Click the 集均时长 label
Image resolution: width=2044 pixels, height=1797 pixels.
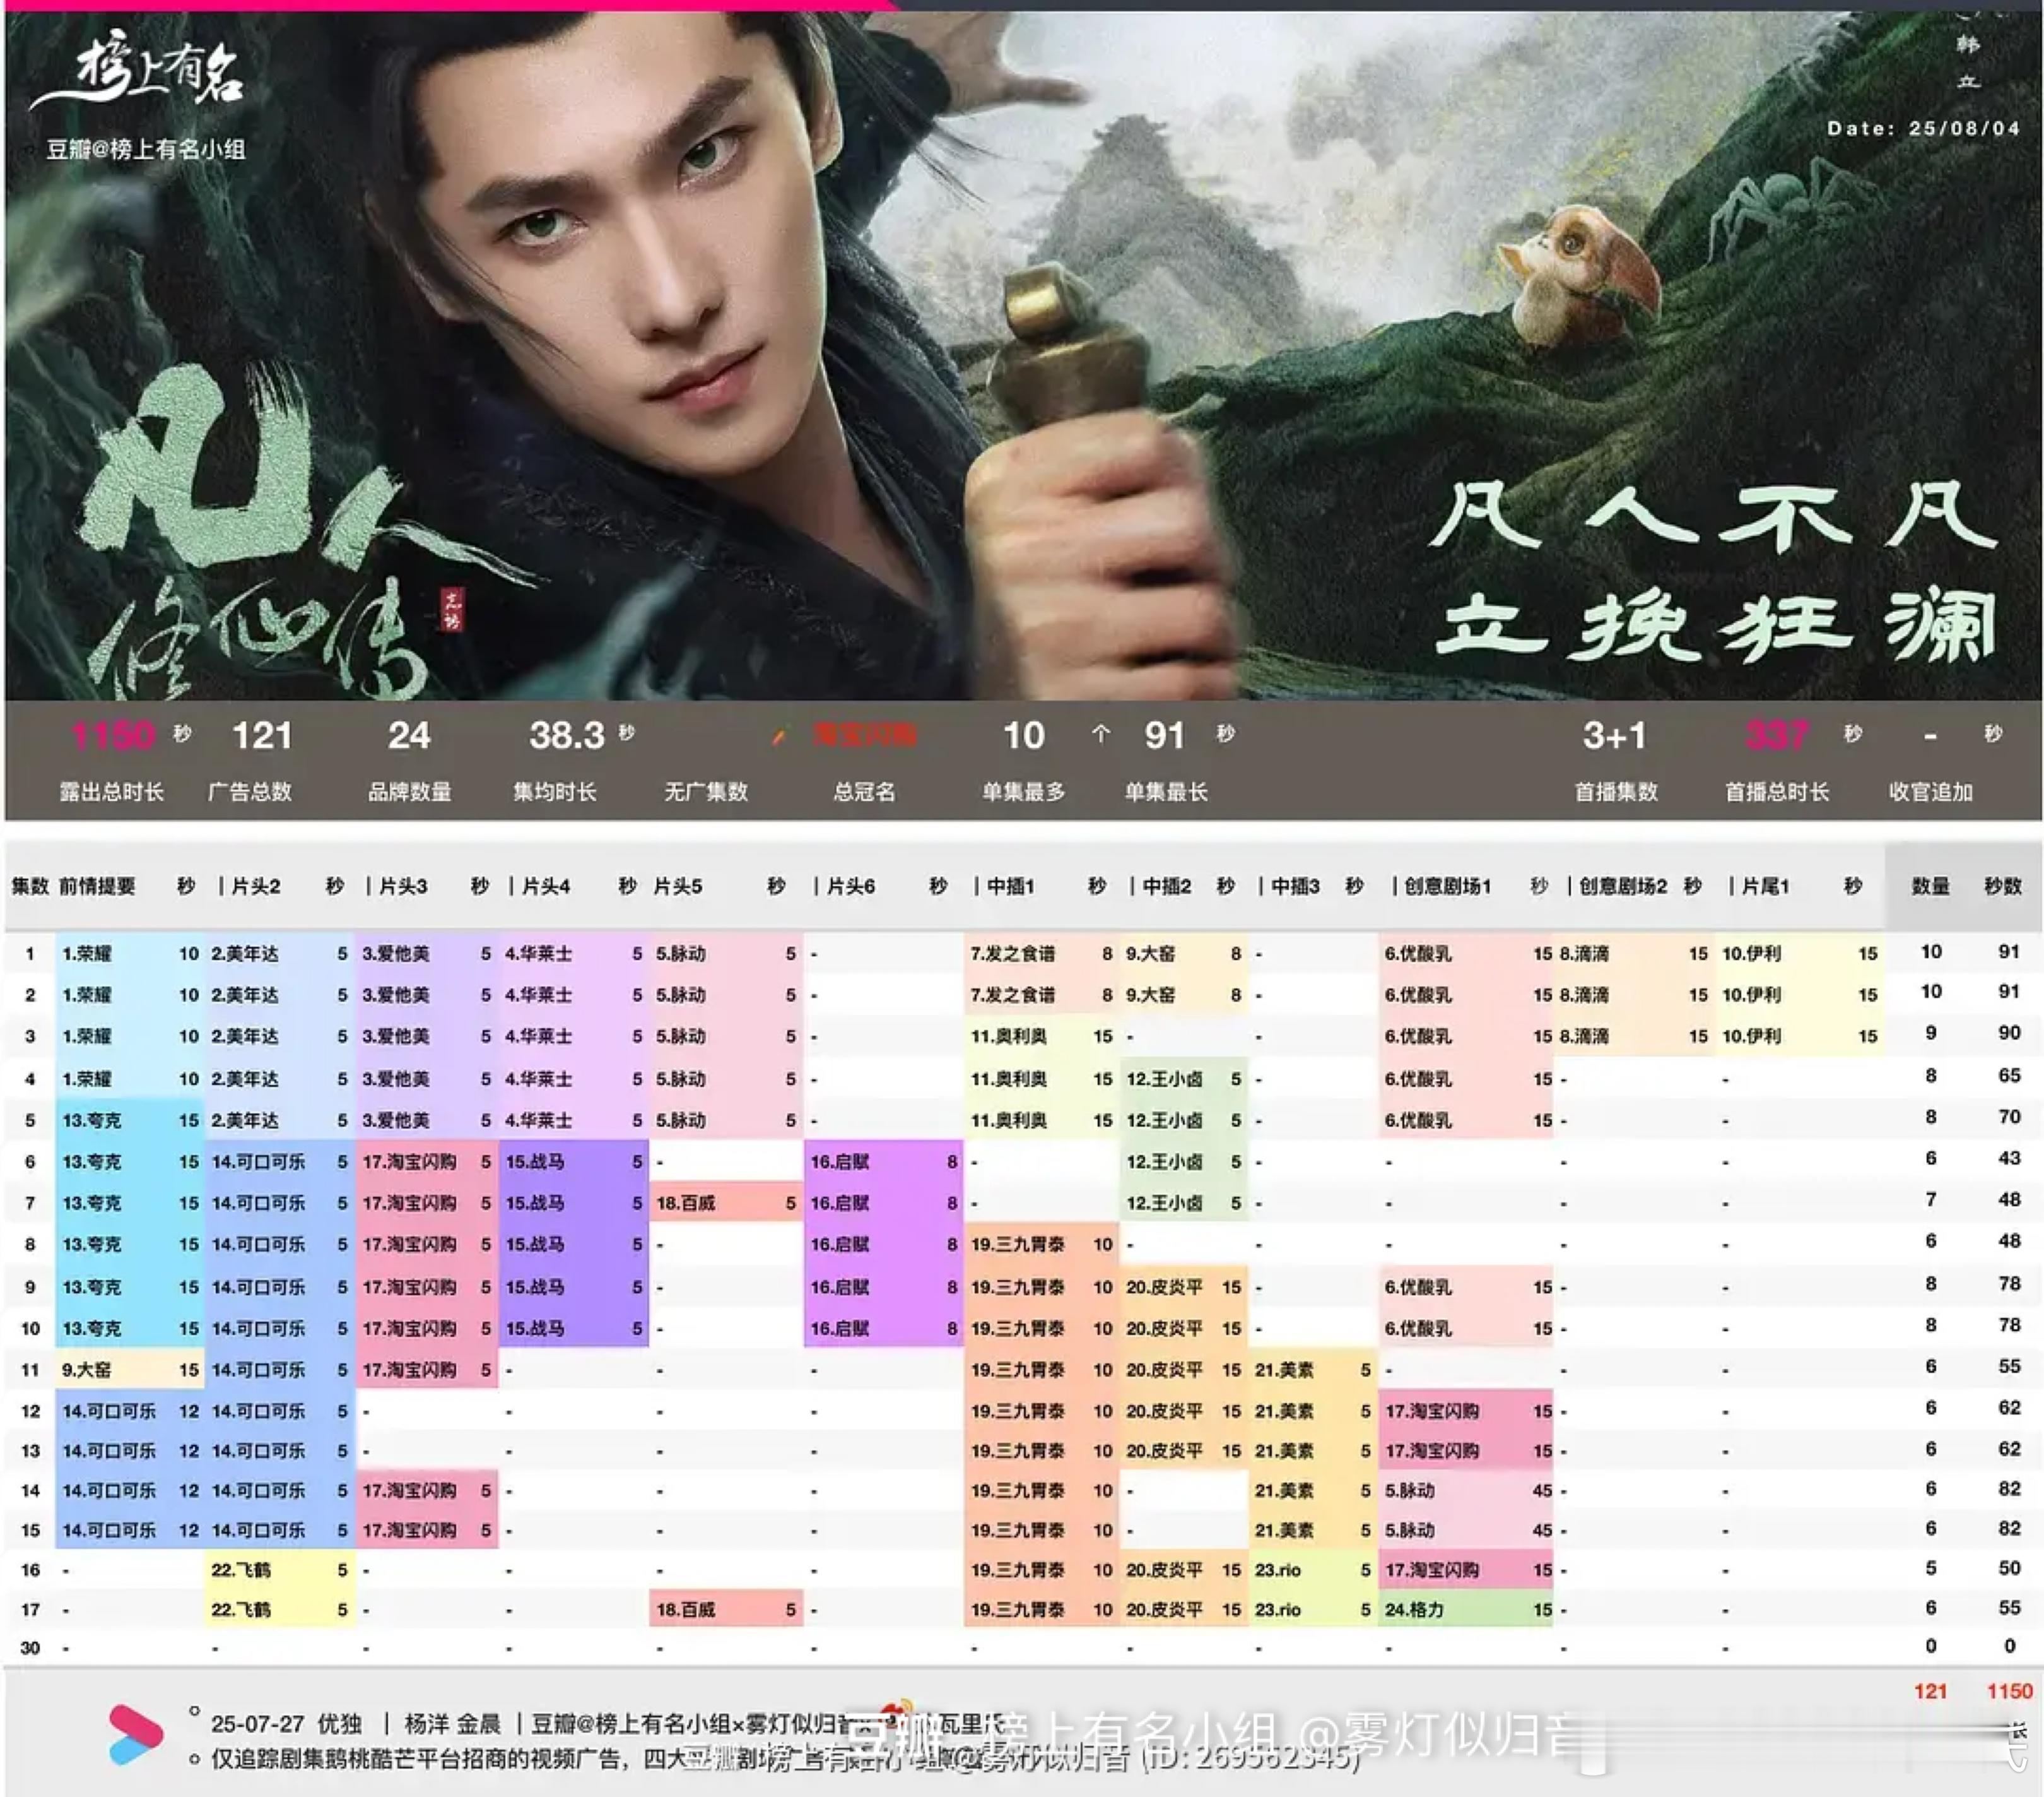[x=555, y=792]
